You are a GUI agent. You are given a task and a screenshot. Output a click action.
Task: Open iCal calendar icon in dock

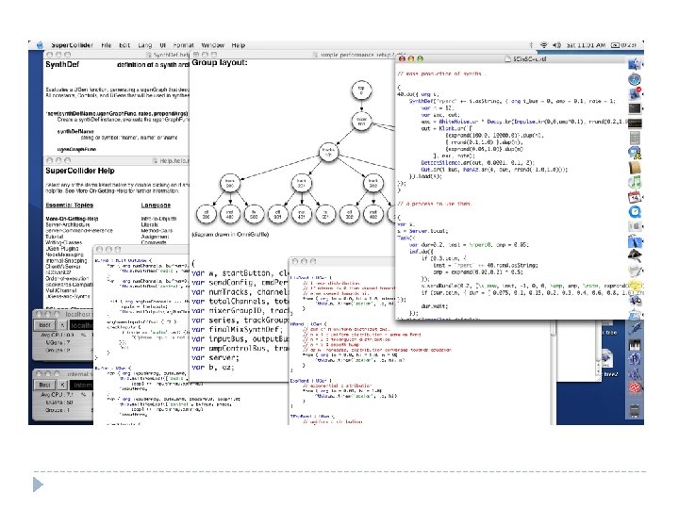(x=635, y=197)
